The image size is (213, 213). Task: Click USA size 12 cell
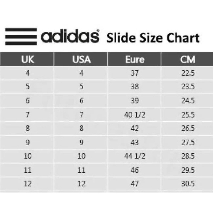point(81,184)
